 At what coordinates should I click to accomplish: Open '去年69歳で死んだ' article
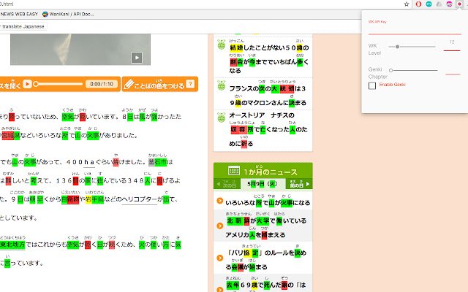click(x=266, y=285)
